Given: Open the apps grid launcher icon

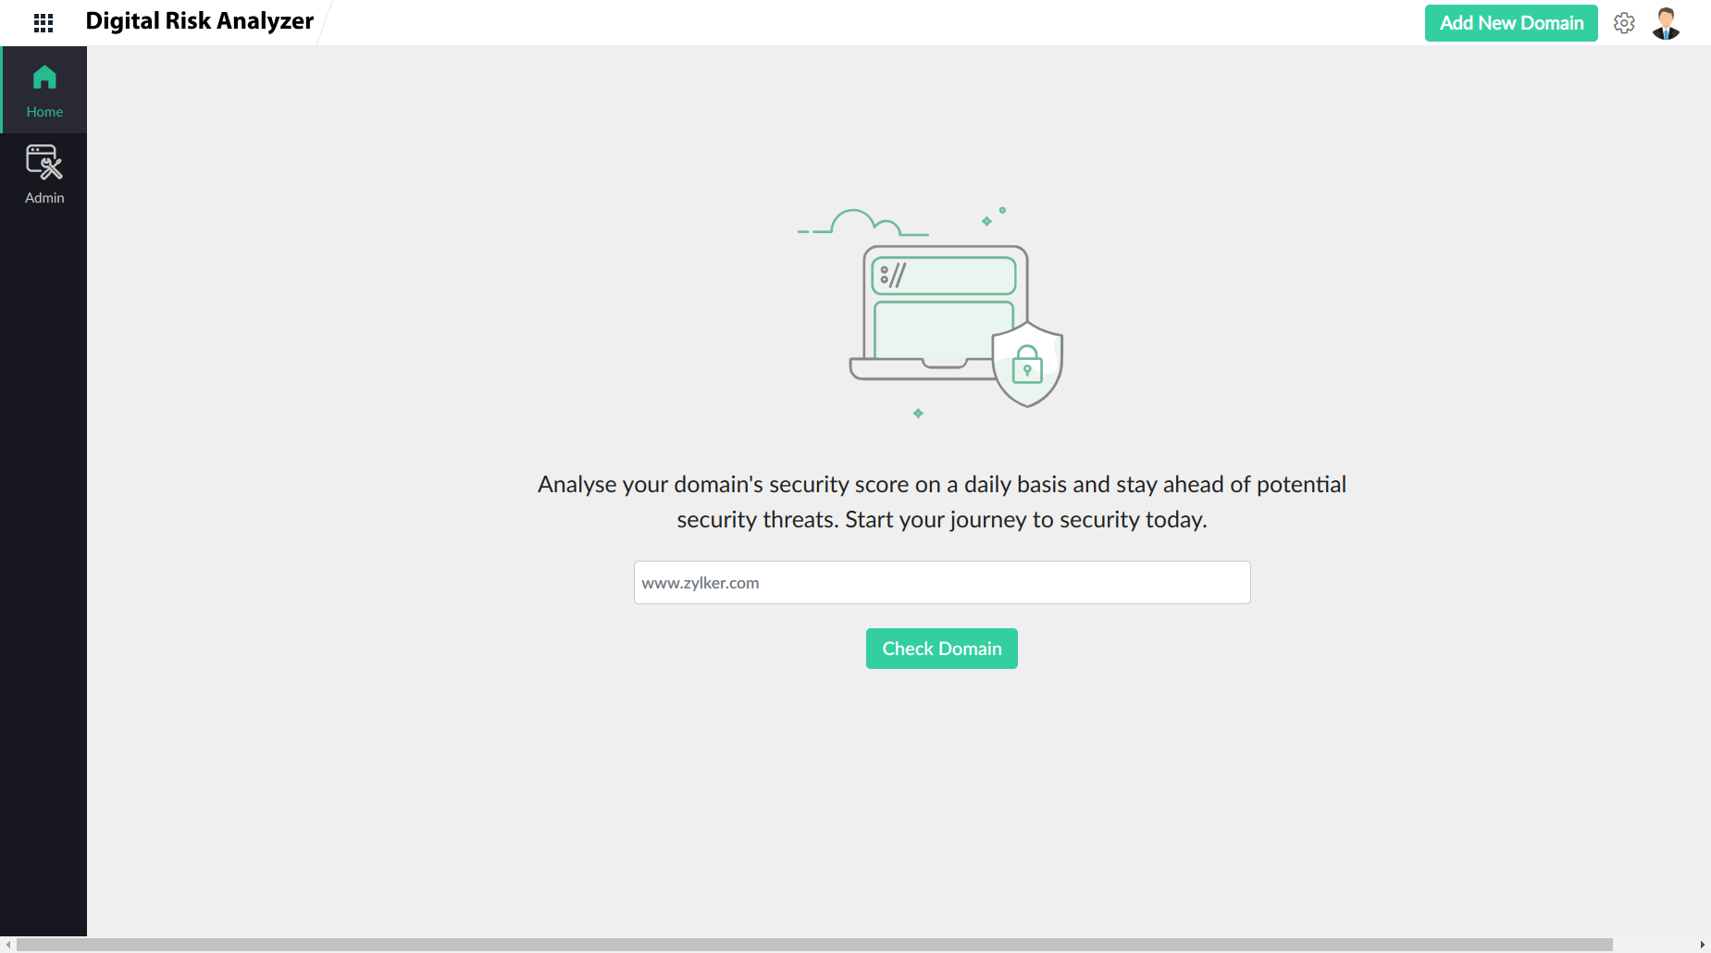Looking at the screenshot, I should 43,22.
